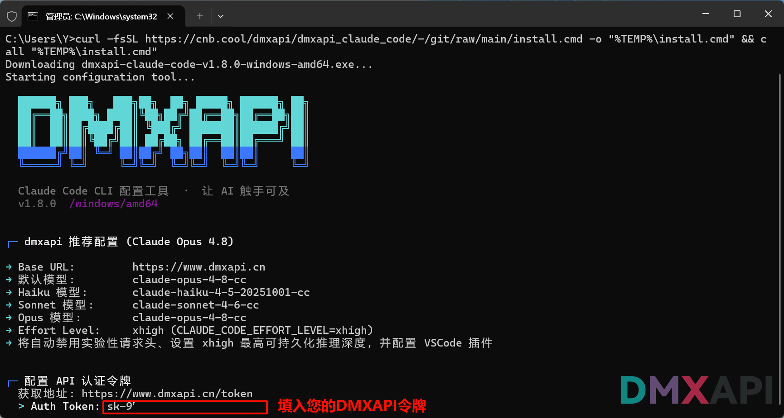Click the Auth Token input field
Image resolution: width=784 pixels, height=418 pixels.
pos(185,407)
